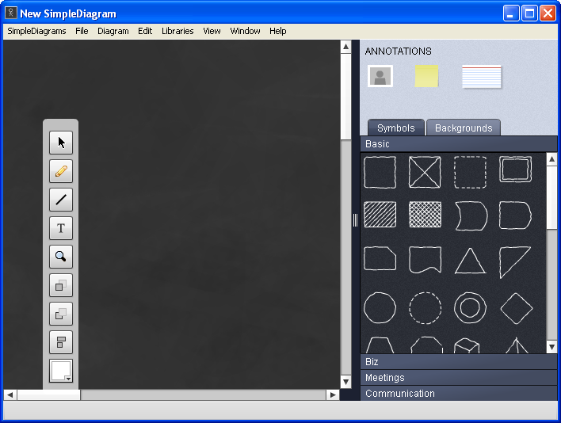Click the canvas horizontal scrollbar thumb
Screen dimensions: 561x423
click(x=48, y=394)
